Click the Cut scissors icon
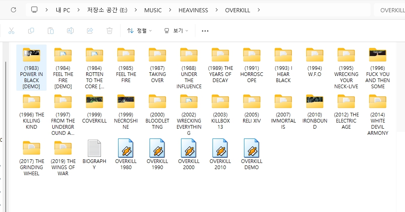This screenshot has width=405, height=212. pyautogui.click(x=11, y=31)
